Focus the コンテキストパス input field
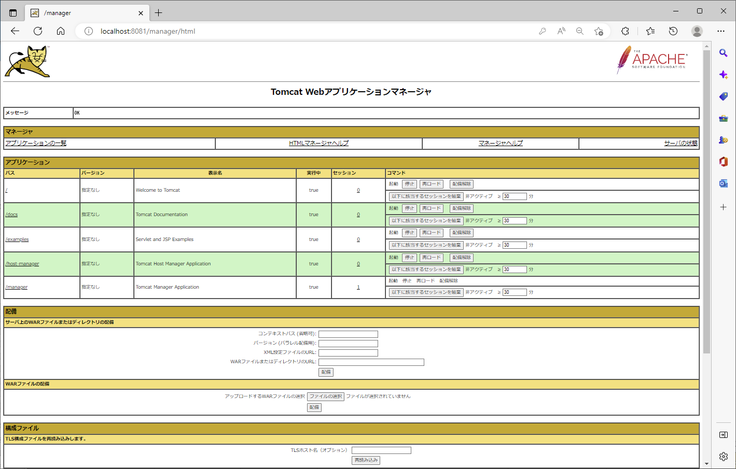Viewport: 736px width, 469px height. pyautogui.click(x=348, y=334)
